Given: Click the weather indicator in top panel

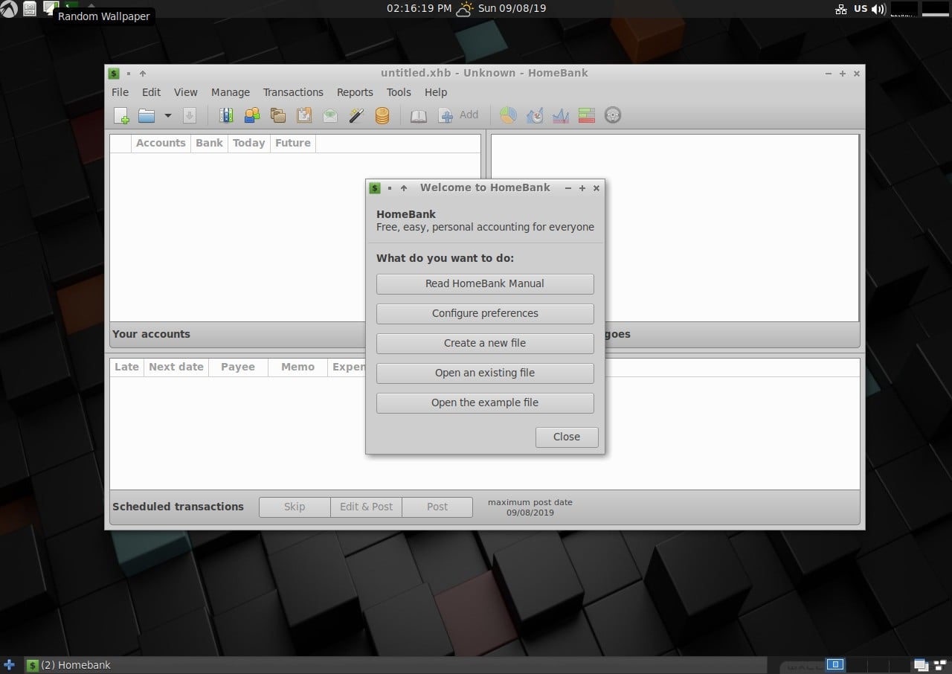Looking at the screenshot, I should pyautogui.click(x=465, y=9).
